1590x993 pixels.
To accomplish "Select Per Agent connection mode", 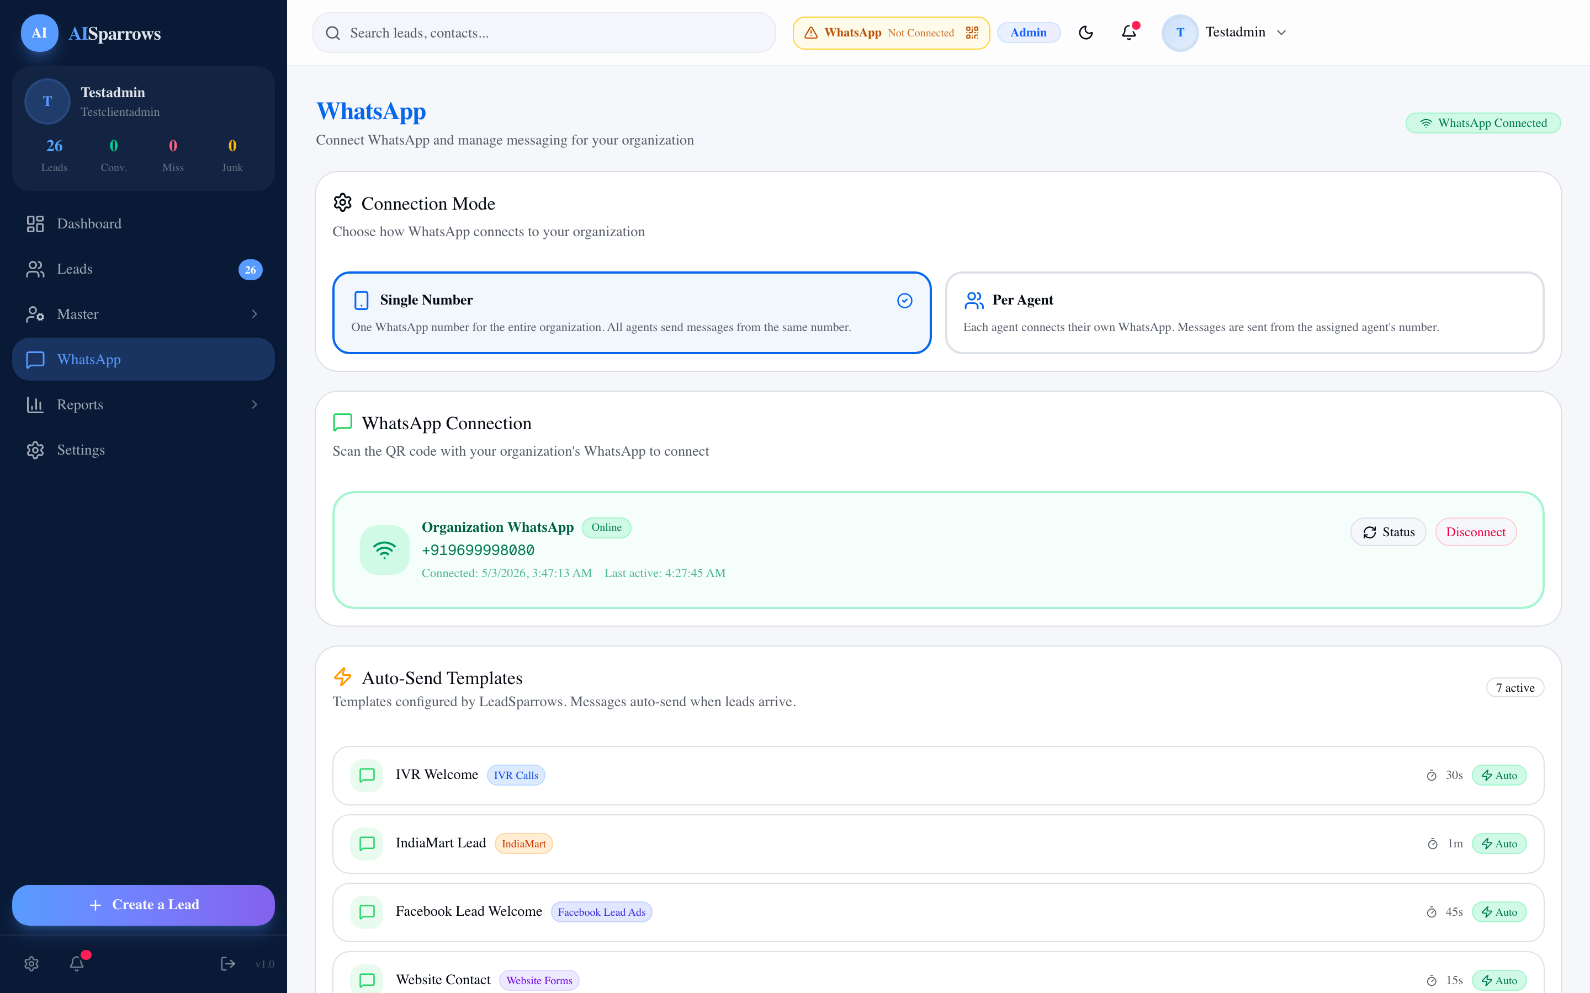I will pos(1244,313).
